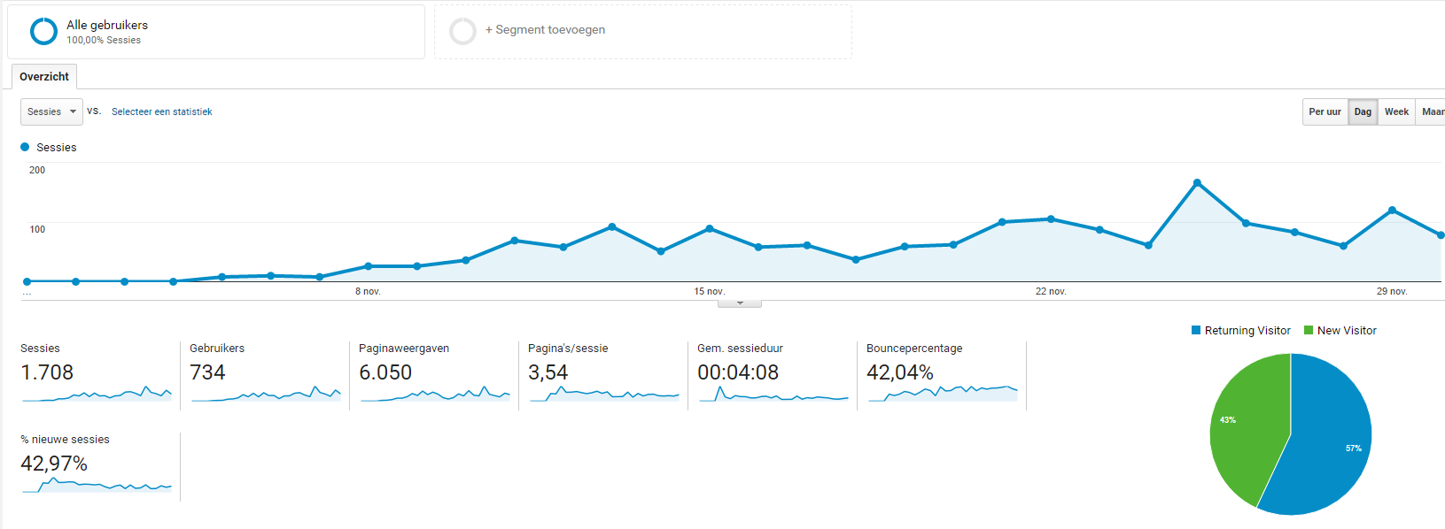Select the Dag time granularity button
This screenshot has width=1445, height=529.
(1363, 111)
